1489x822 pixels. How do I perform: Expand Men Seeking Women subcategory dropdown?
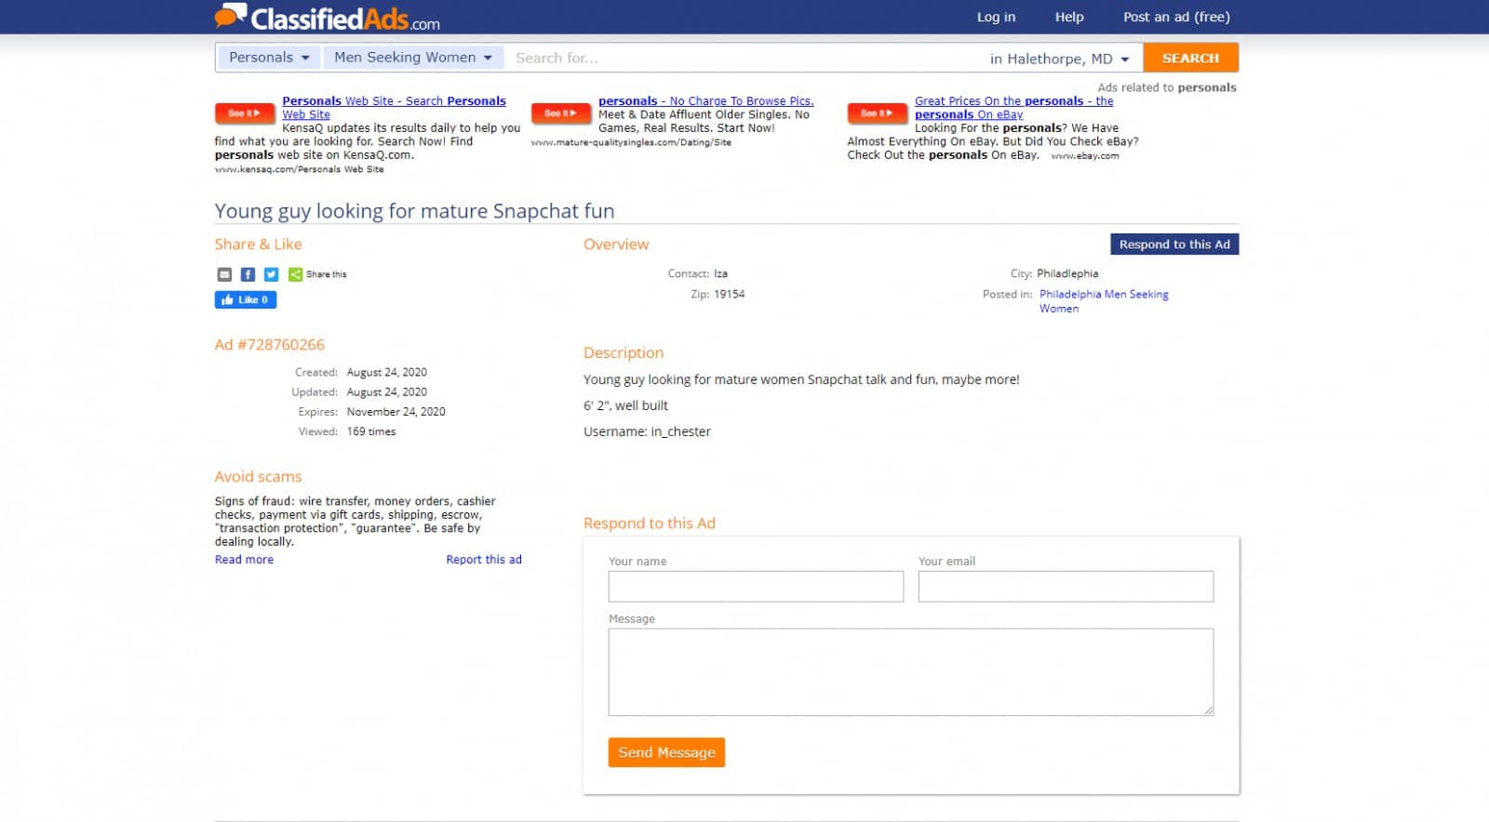coord(413,58)
